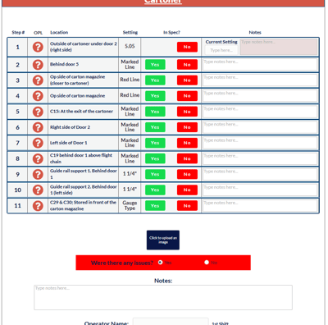This screenshot has width=328, height=325.
Task: Mark step 5 C15 exit of cartoner Yes
Action: [155, 112]
